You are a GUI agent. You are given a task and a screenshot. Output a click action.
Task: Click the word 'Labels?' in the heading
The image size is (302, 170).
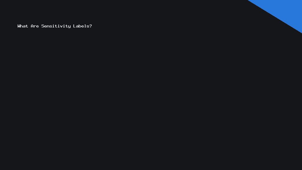tap(83, 26)
